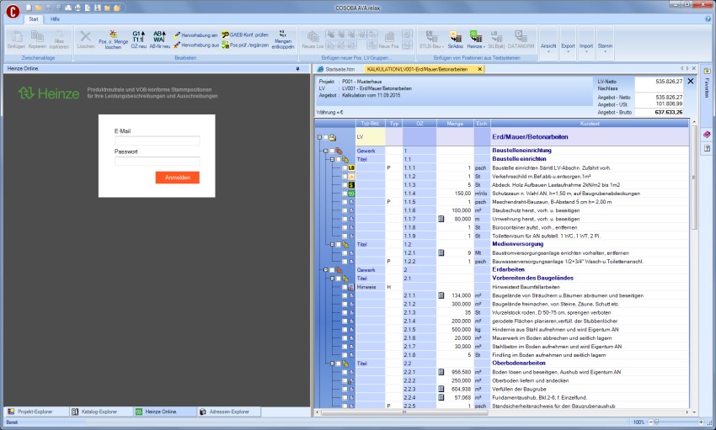Viewport: 716px width, 430px height.
Task: Collapse the LV root node
Action: click(319, 137)
